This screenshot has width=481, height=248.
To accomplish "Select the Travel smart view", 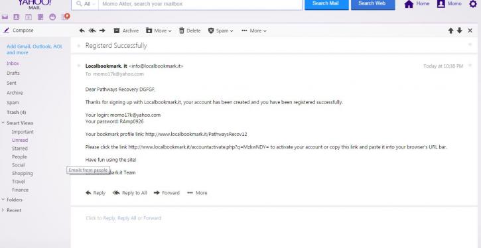I will (x=19, y=182).
